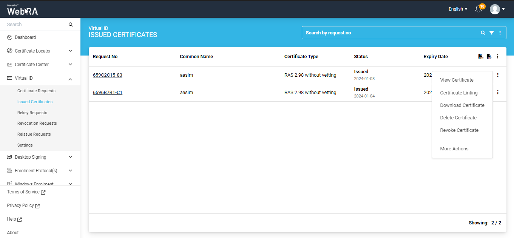Screen dimensions: 514x238
Task: Export table using the CSV icon
Action: (481, 57)
